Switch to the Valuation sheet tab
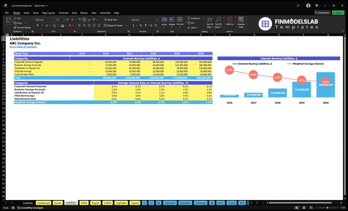 coord(185,203)
